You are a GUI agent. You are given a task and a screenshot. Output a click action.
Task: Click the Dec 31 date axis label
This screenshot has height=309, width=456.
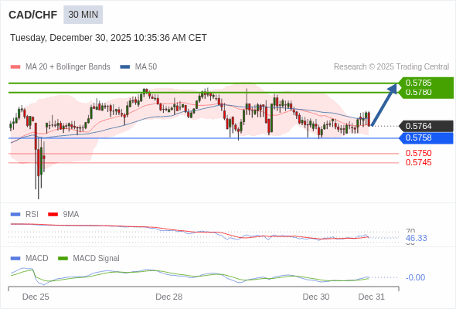(372, 297)
